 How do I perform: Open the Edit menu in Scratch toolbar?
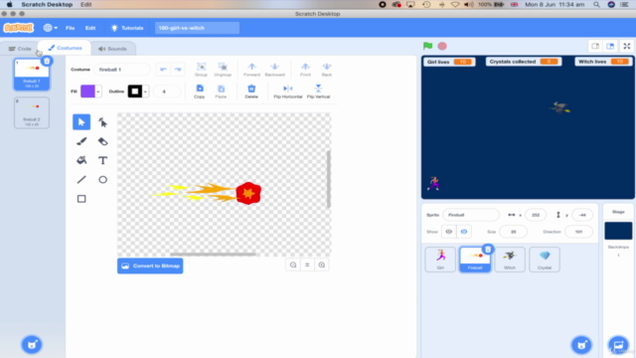point(90,28)
